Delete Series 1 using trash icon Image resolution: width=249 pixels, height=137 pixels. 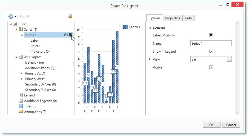click(70, 35)
